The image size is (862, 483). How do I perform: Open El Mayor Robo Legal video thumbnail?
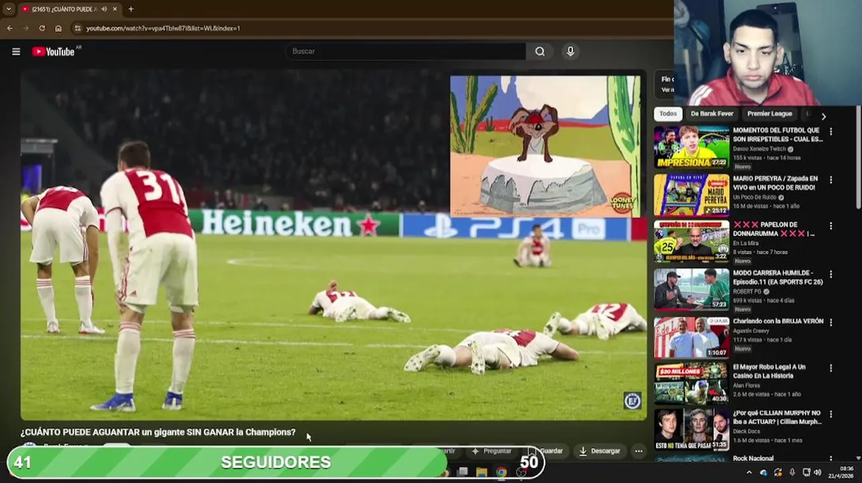click(691, 383)
